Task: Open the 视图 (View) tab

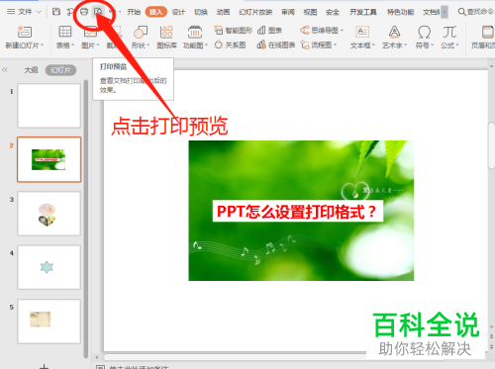Action: pos(310,12)
